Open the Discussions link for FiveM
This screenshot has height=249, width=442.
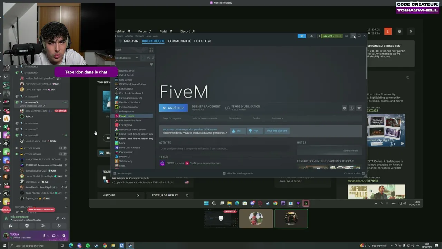235,118
